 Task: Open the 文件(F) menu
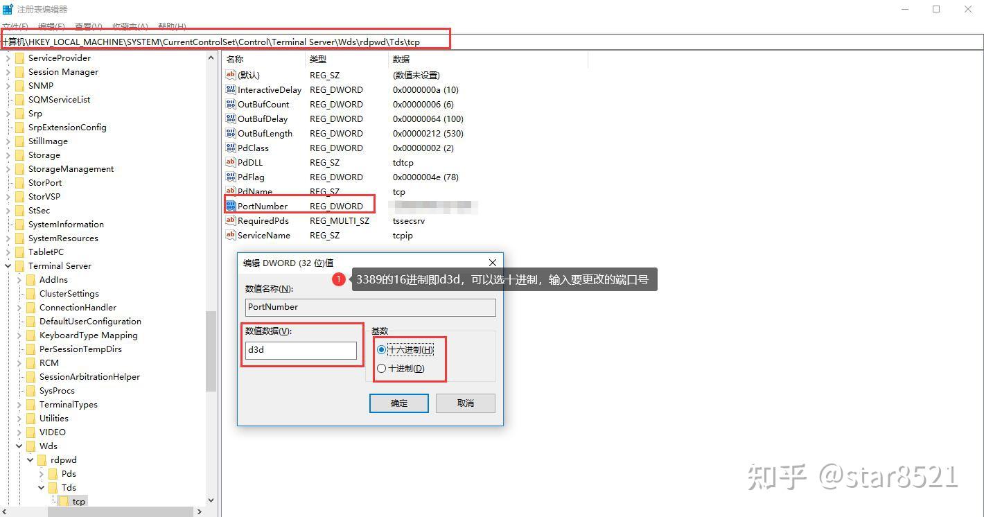pyautogui.click(x=15, y=26)
